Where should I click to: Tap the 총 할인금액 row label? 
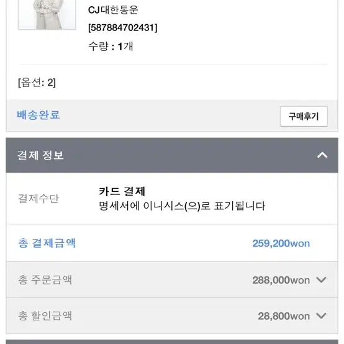[x=45, y=316]
